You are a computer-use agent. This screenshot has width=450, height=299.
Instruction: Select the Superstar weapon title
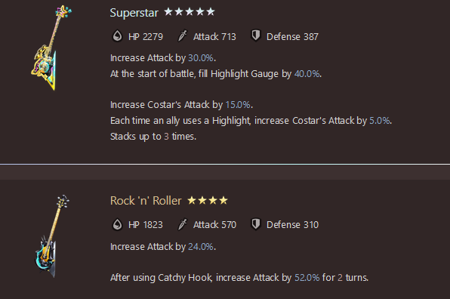click(x=134, y=13)
